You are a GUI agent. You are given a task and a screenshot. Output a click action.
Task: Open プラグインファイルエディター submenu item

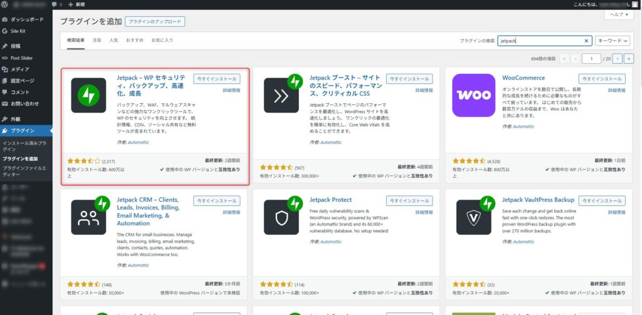tap(24, 172)
